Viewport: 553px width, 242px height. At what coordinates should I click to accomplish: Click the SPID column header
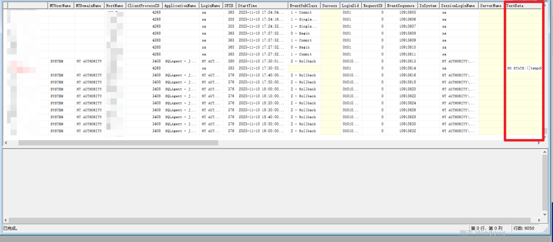pyautogui.click(x=229, y=6)
